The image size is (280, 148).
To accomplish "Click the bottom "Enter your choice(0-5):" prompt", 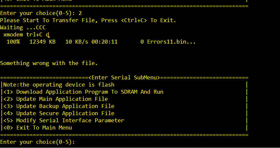I will (x=38, y=142).
